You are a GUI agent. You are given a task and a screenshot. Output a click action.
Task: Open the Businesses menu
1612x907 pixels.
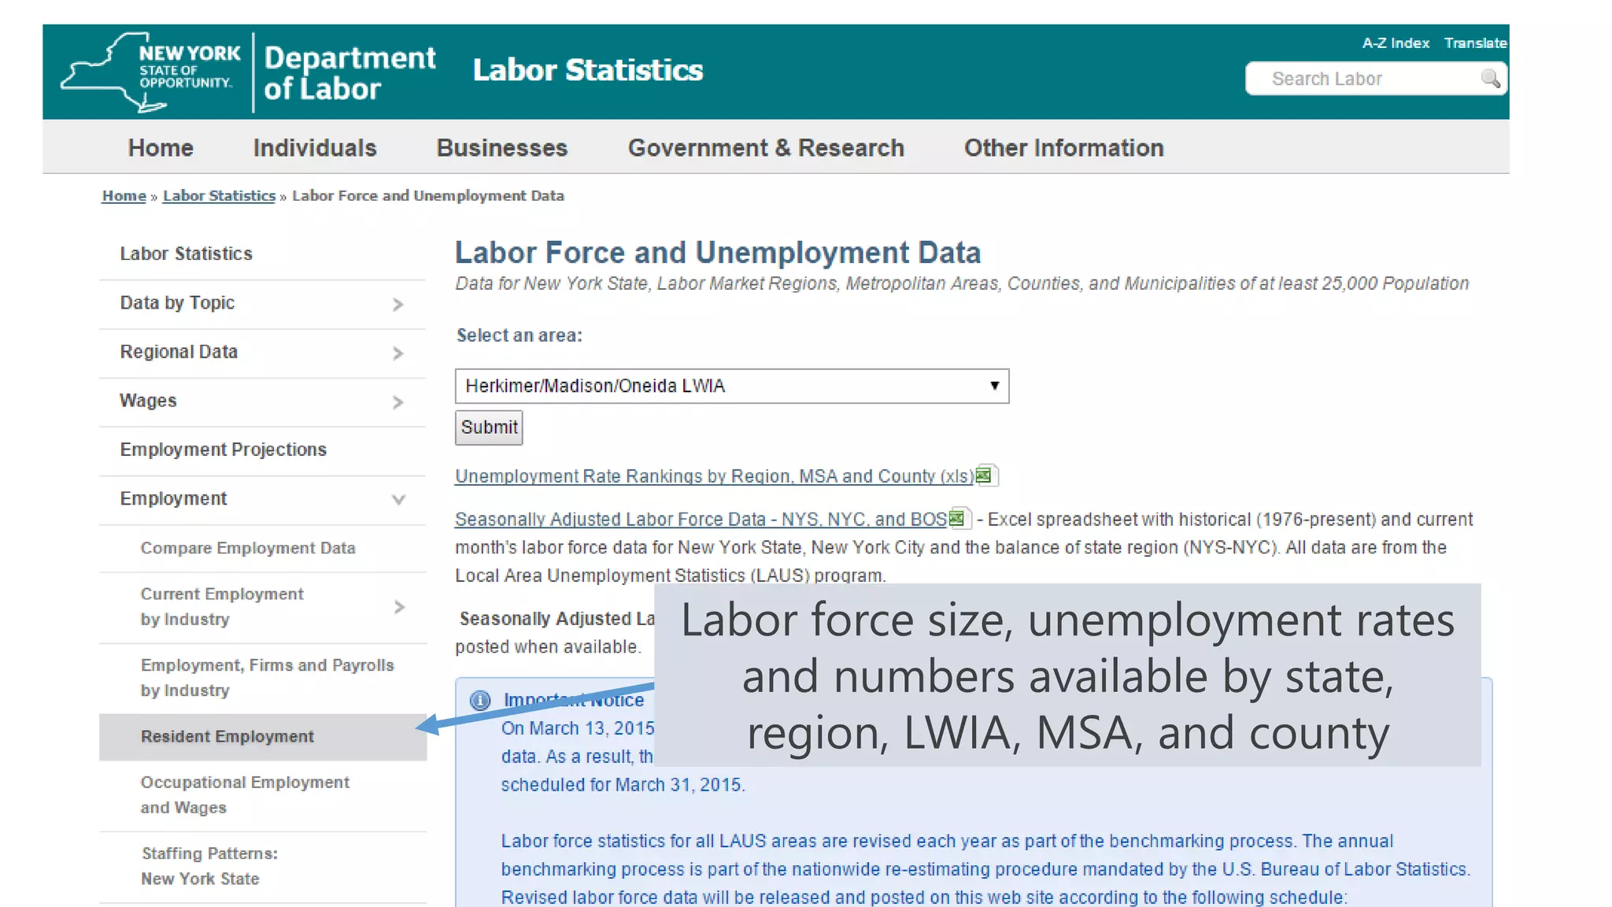(502, 148)
